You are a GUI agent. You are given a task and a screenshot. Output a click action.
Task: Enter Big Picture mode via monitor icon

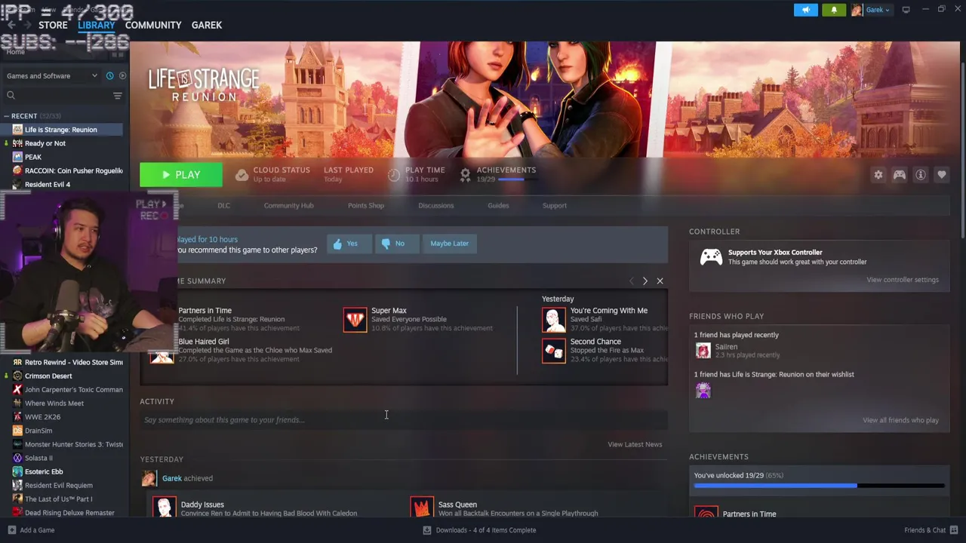(x=906, y=10)
